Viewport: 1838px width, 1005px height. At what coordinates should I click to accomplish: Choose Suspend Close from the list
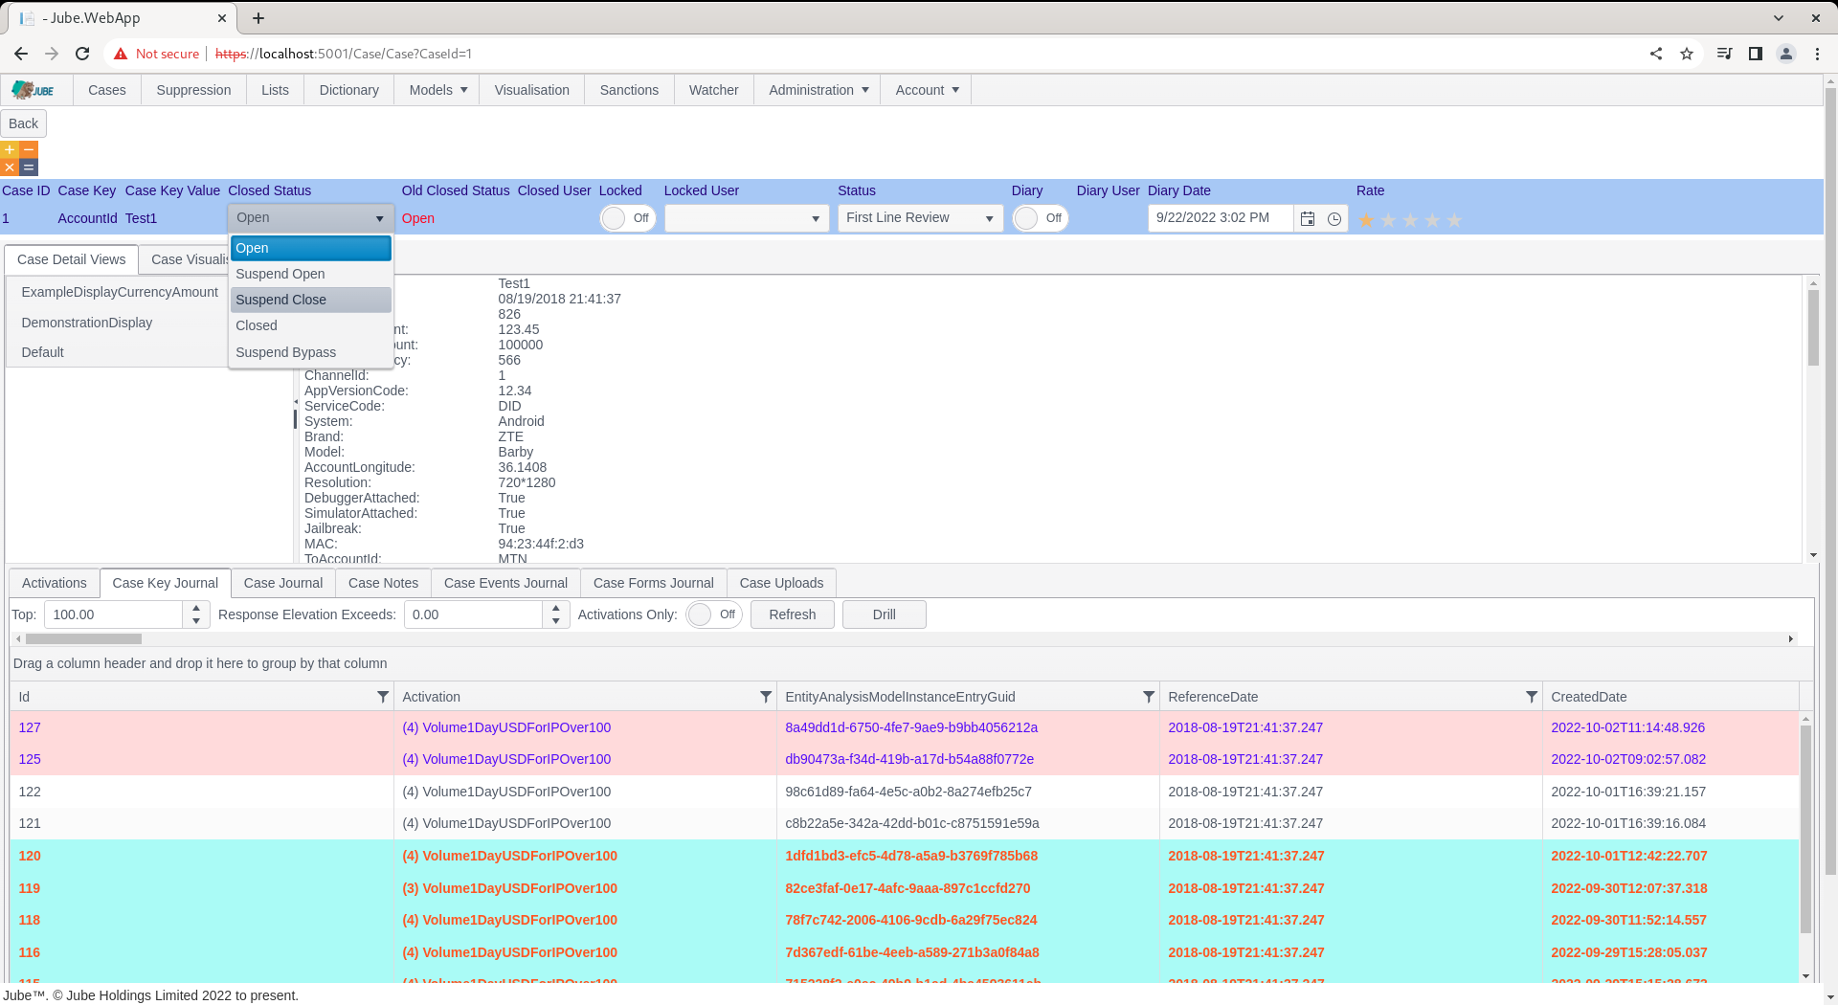click(x=311, y=300)
